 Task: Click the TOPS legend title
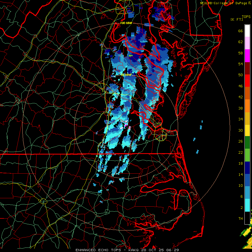click(x=246, y=17)
